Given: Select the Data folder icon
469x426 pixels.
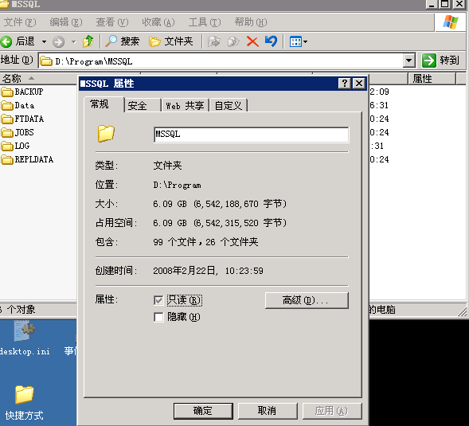Looking at the screenshot, I should [x=7, y=105].
